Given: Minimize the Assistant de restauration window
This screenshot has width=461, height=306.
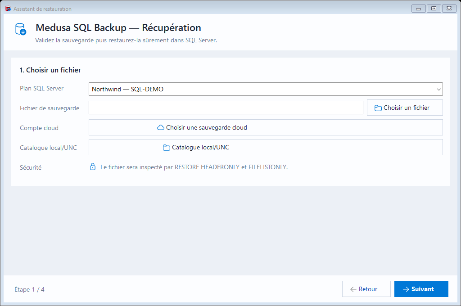Looking at the screenshot, I should (418, 9).
